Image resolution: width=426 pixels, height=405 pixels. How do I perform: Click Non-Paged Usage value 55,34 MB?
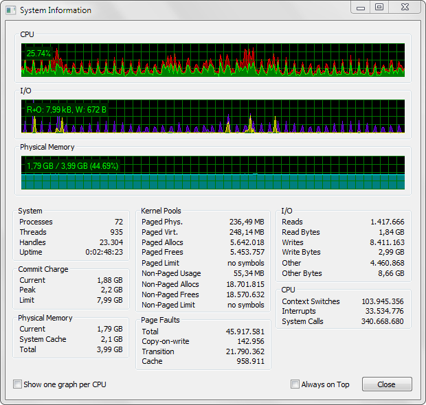tap(249, 273)
